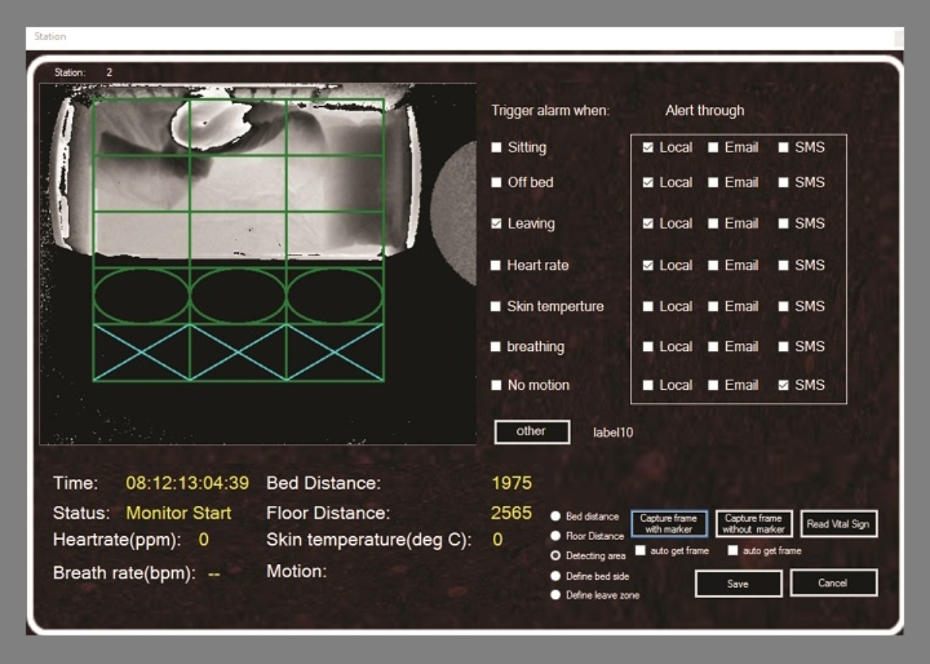Disable the Leaving trigger alarm
930x664 pixels.
[497, 223]
